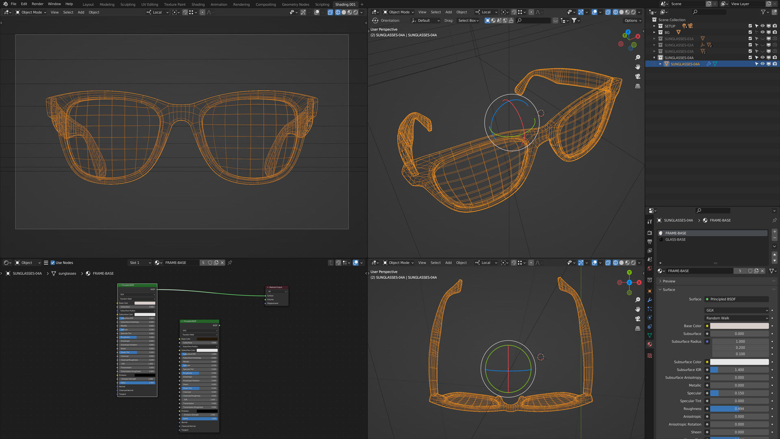Screen dimensions: 780x439
Task: Expand the SETUP collection in outliner
Action: [654, 26]
